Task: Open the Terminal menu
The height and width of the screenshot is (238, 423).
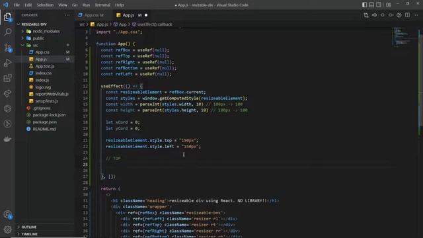Action: (x=102, y=5)
